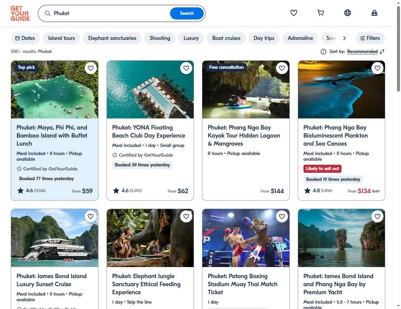Click the James Bond Island rock photo

342,238
